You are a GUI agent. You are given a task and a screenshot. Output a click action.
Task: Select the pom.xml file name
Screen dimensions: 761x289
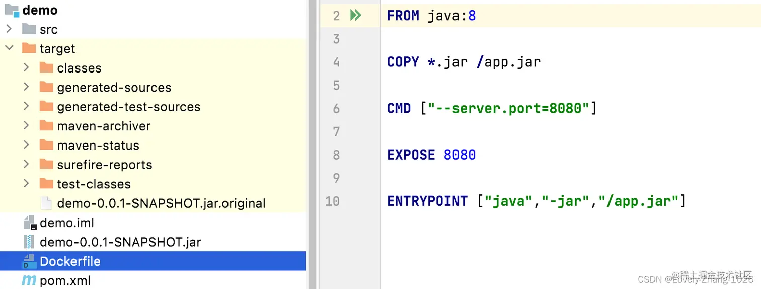65,281
